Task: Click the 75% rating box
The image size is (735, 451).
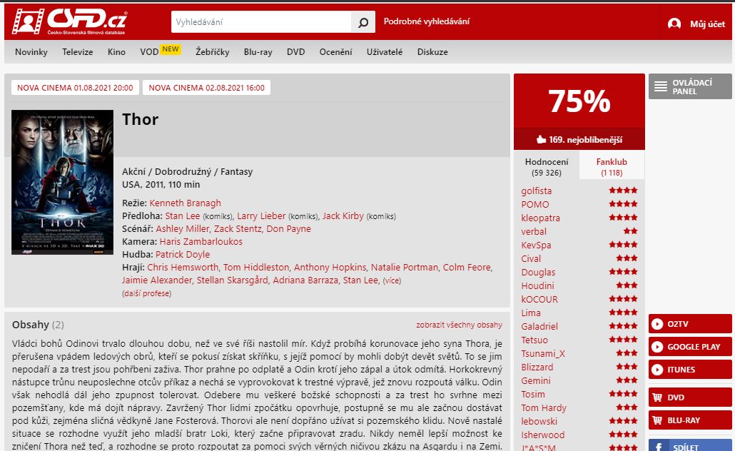Action: (x=579, y=101)
